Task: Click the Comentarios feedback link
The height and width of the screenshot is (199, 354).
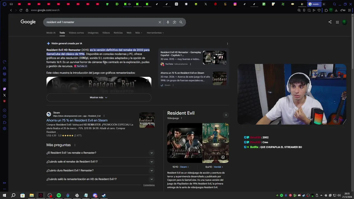Action: tap(149, 185)
